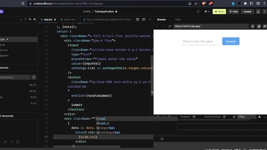Open notifications bell icon
Image resolution: width=267 pixels, height=150 pixels.
[x=258, y=12]
